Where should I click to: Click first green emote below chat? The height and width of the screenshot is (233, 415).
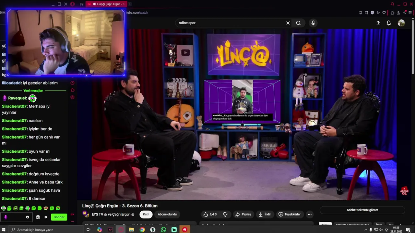[3, 208]
